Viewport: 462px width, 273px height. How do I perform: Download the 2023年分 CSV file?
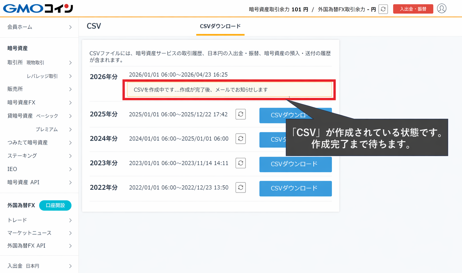coord(296,164)
